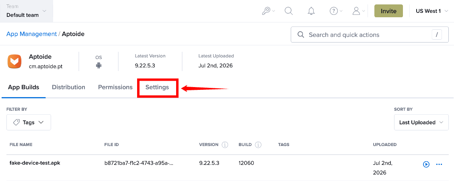Focus the Search and quick actions field
The image size is (454, 195).
click(370, 35)
